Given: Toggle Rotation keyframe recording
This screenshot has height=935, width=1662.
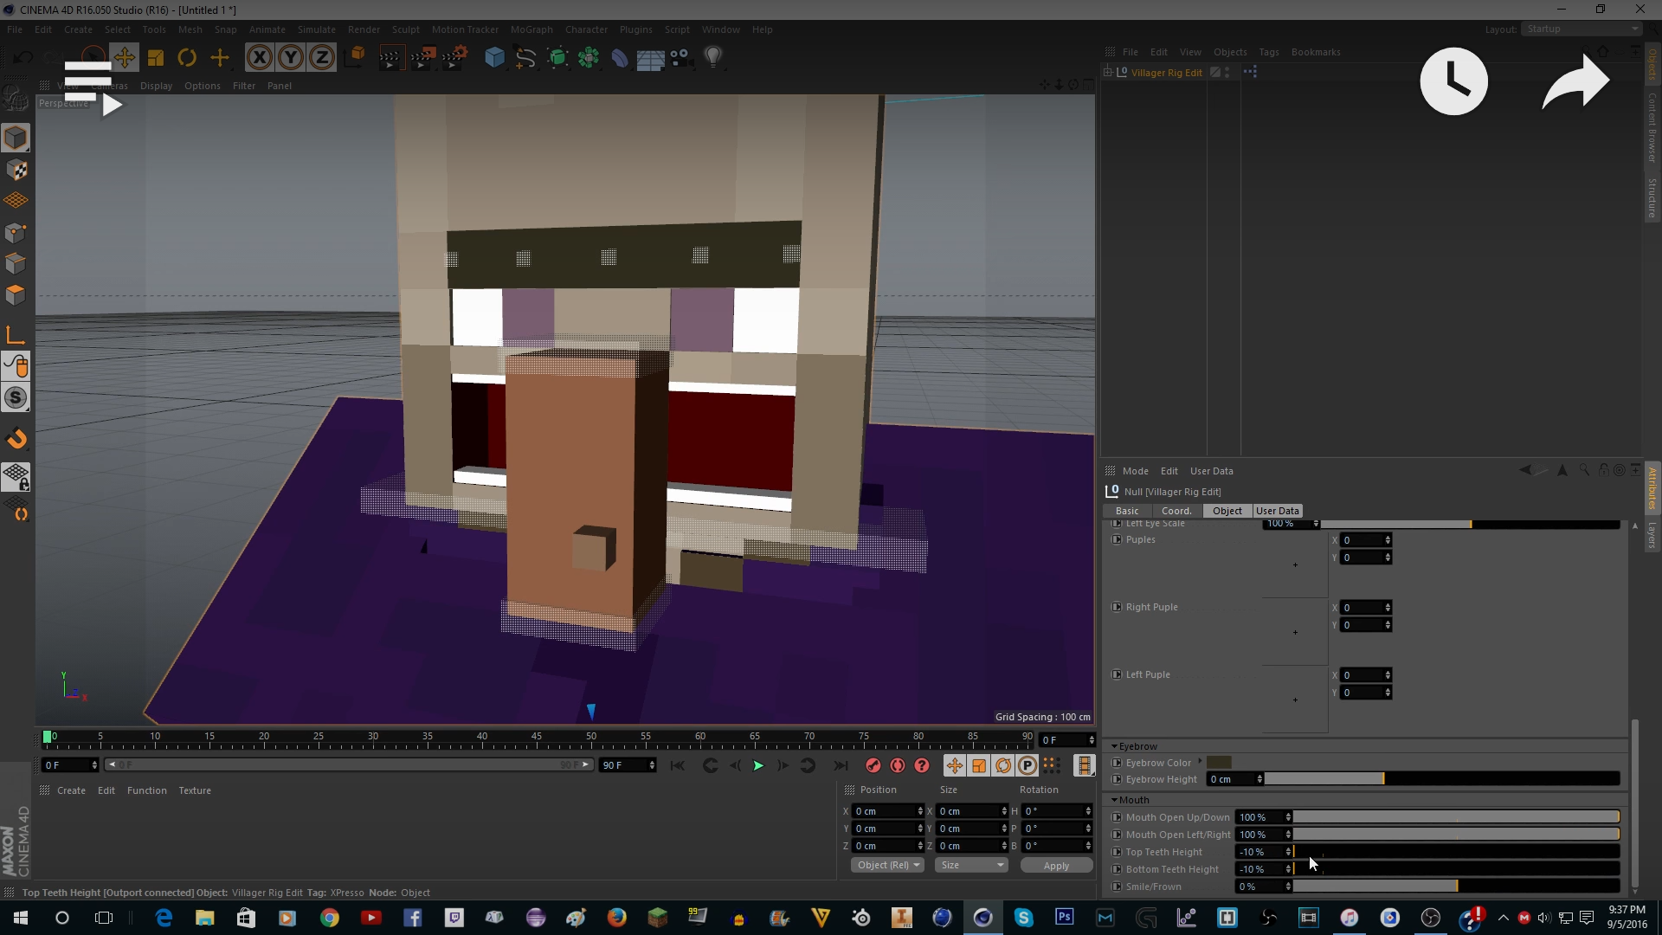Looking at the screenshot, I should coord(1003,765).
